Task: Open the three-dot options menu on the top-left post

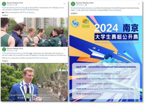Action: [65, 4]
